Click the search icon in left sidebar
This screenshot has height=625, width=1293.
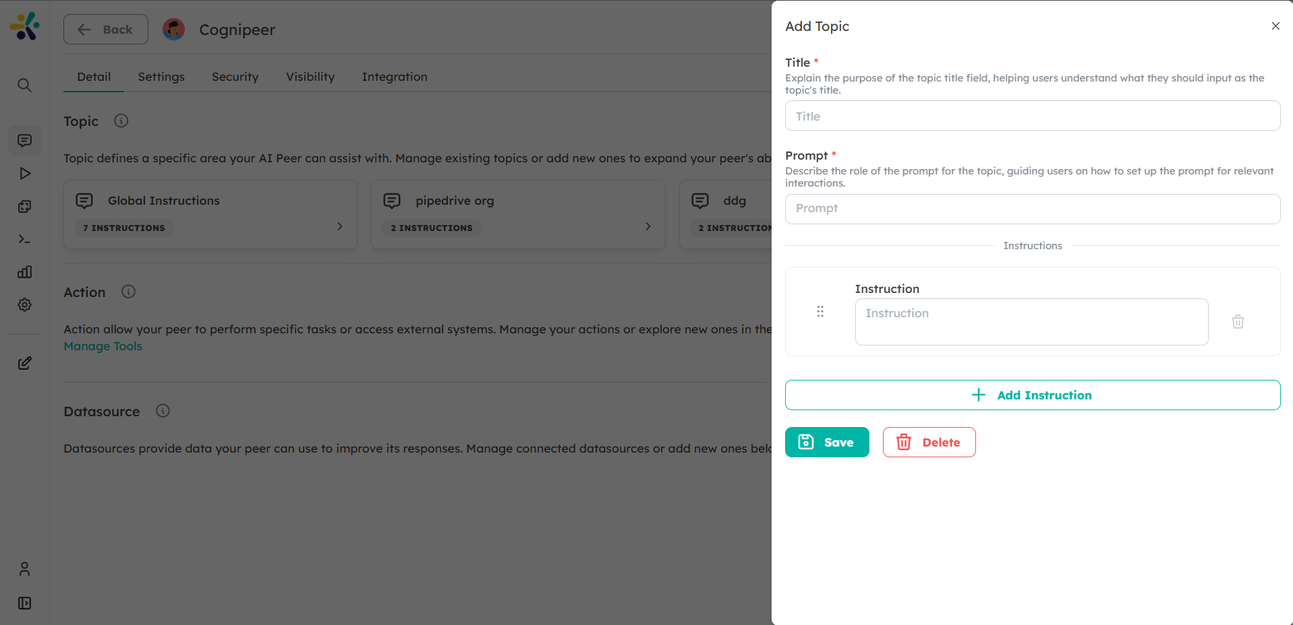[24, 86]
